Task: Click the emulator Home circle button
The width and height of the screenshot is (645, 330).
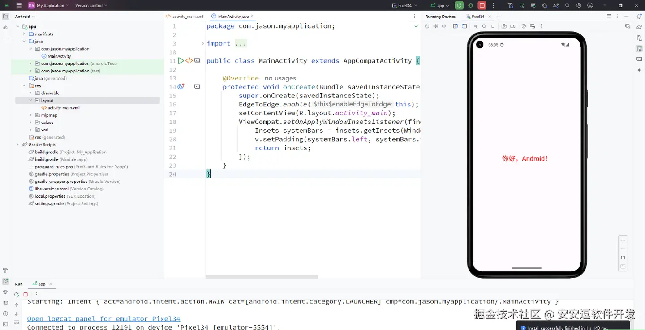Action: coord(484,26)
